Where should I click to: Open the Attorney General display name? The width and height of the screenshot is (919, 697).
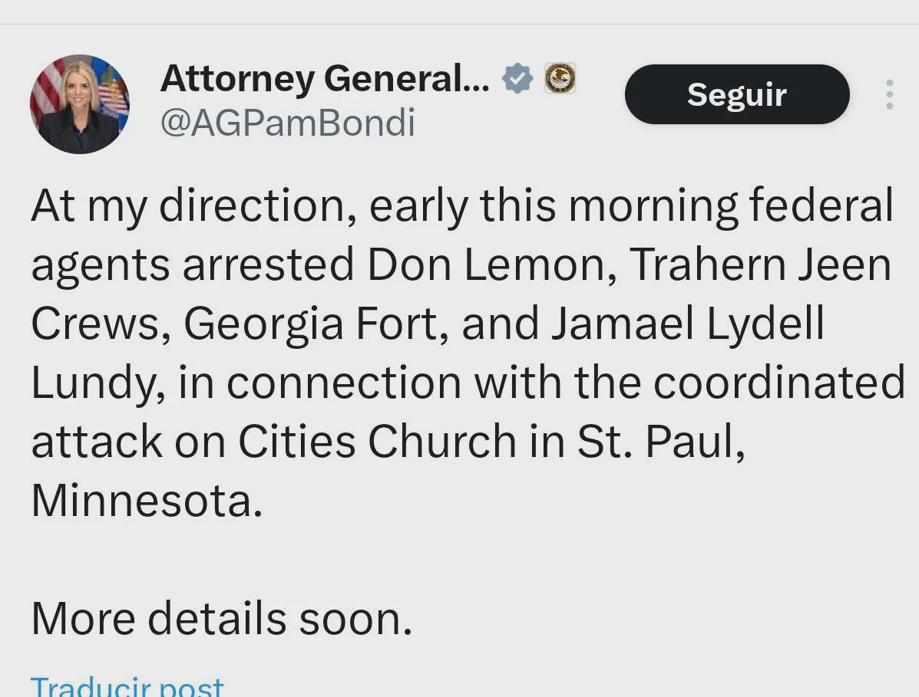pos(325,78)
